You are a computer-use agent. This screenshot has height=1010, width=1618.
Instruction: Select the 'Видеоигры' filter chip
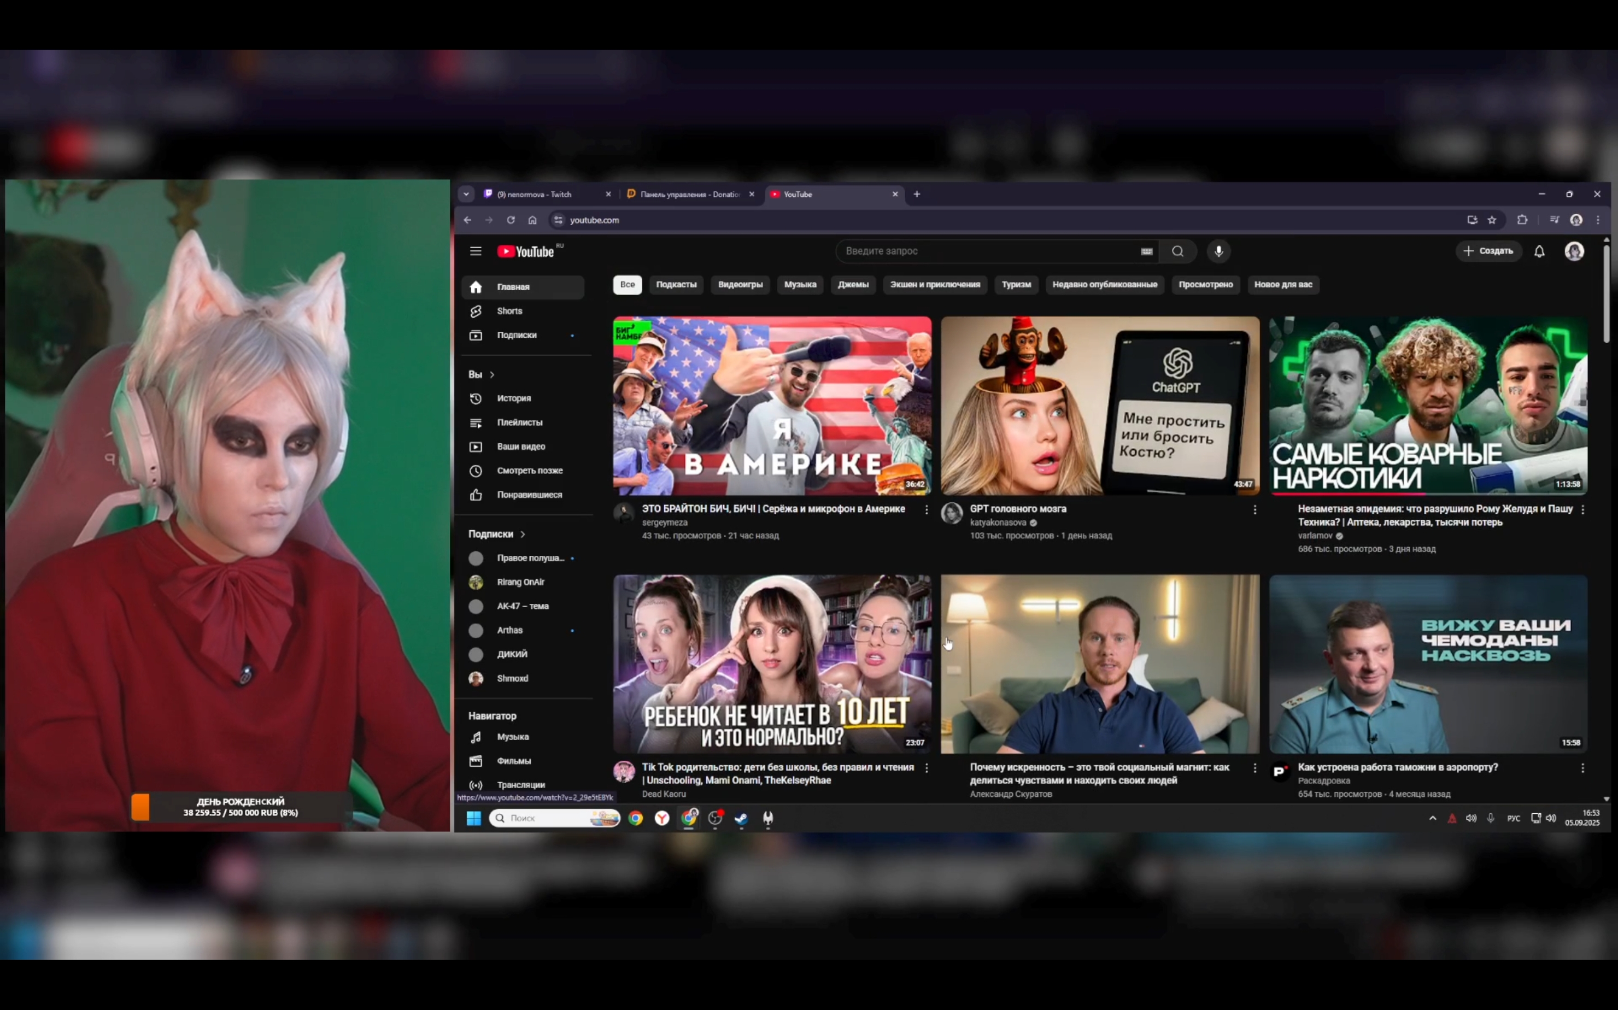point(740,285)
